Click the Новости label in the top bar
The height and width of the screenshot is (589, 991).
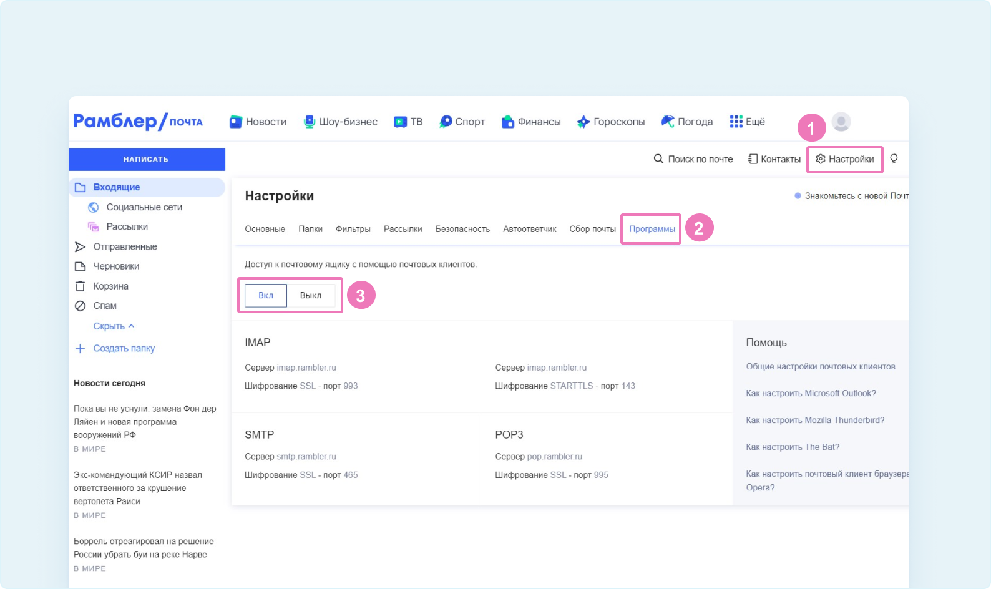coord(266,122)
